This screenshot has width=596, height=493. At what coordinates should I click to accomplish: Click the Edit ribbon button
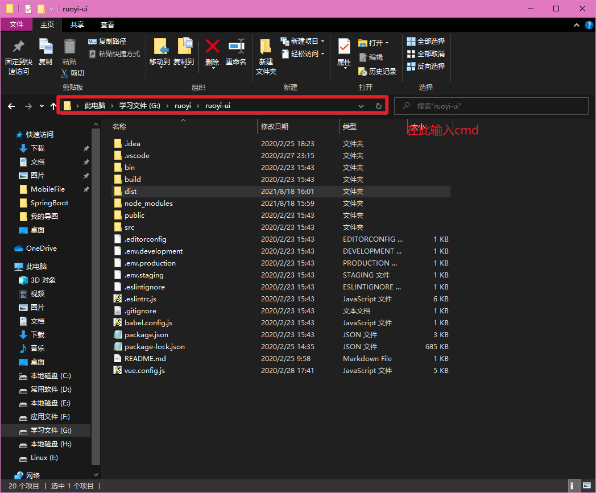(371, 57)
